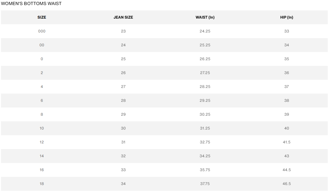Click the 37.75 waist measurement
328x191 pixels.
point(205,184)
